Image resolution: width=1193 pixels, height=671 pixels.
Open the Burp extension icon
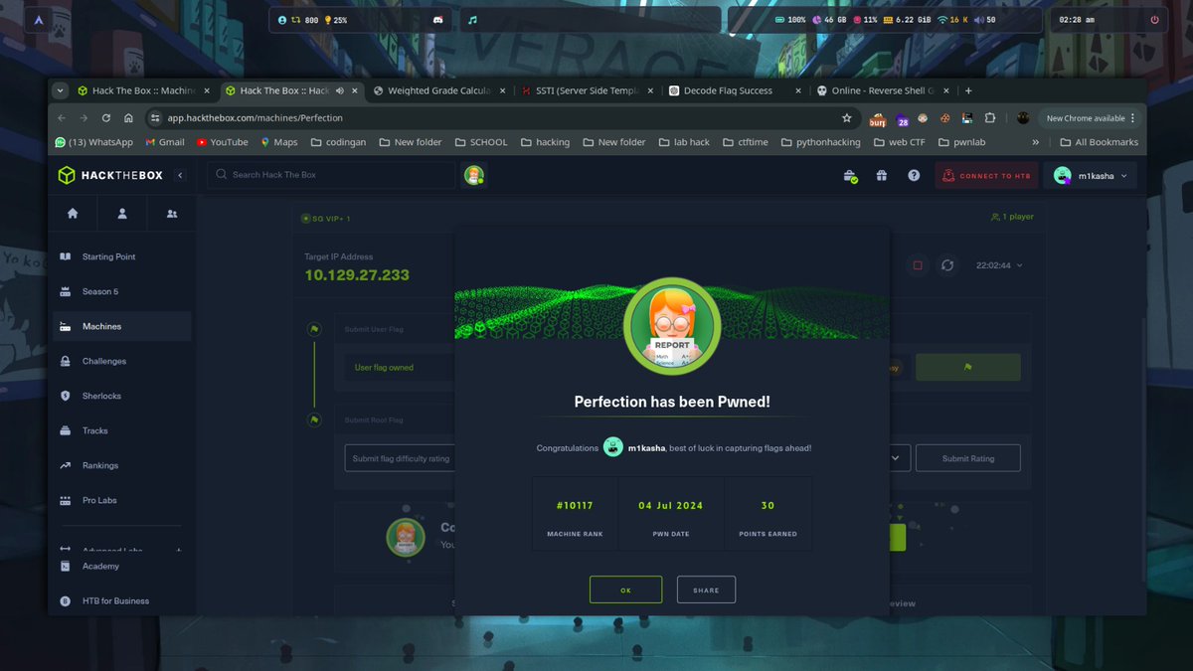(x=878, y=118)
